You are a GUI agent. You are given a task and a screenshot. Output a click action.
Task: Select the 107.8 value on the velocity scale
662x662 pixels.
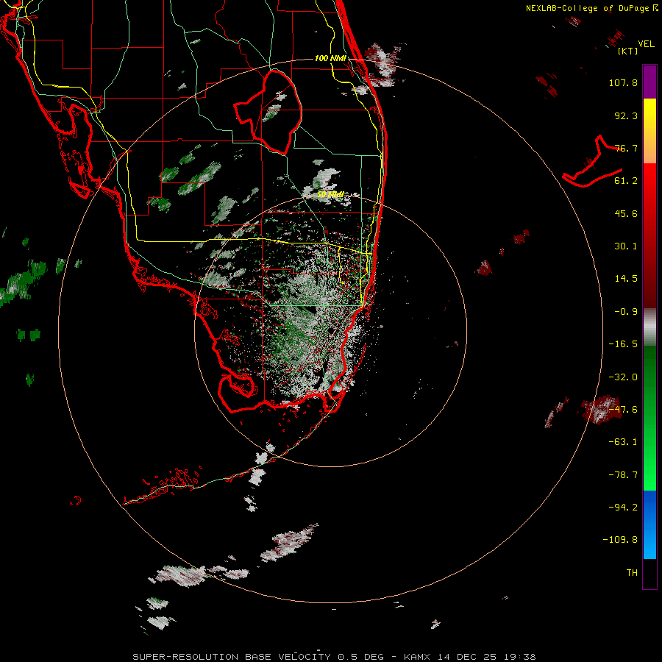tap(623, 82)
